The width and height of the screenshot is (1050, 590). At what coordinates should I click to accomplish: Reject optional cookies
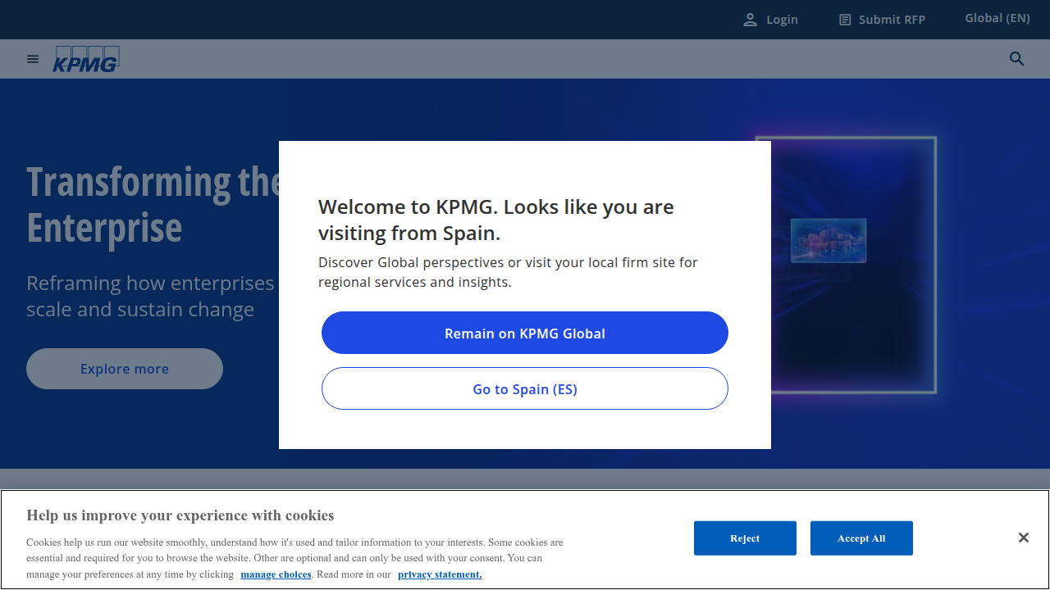[745, 538]
